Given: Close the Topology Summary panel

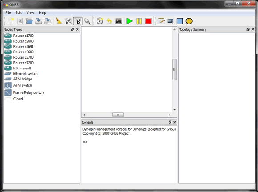Looking at the screenshot, I should [x=253, y=29].
